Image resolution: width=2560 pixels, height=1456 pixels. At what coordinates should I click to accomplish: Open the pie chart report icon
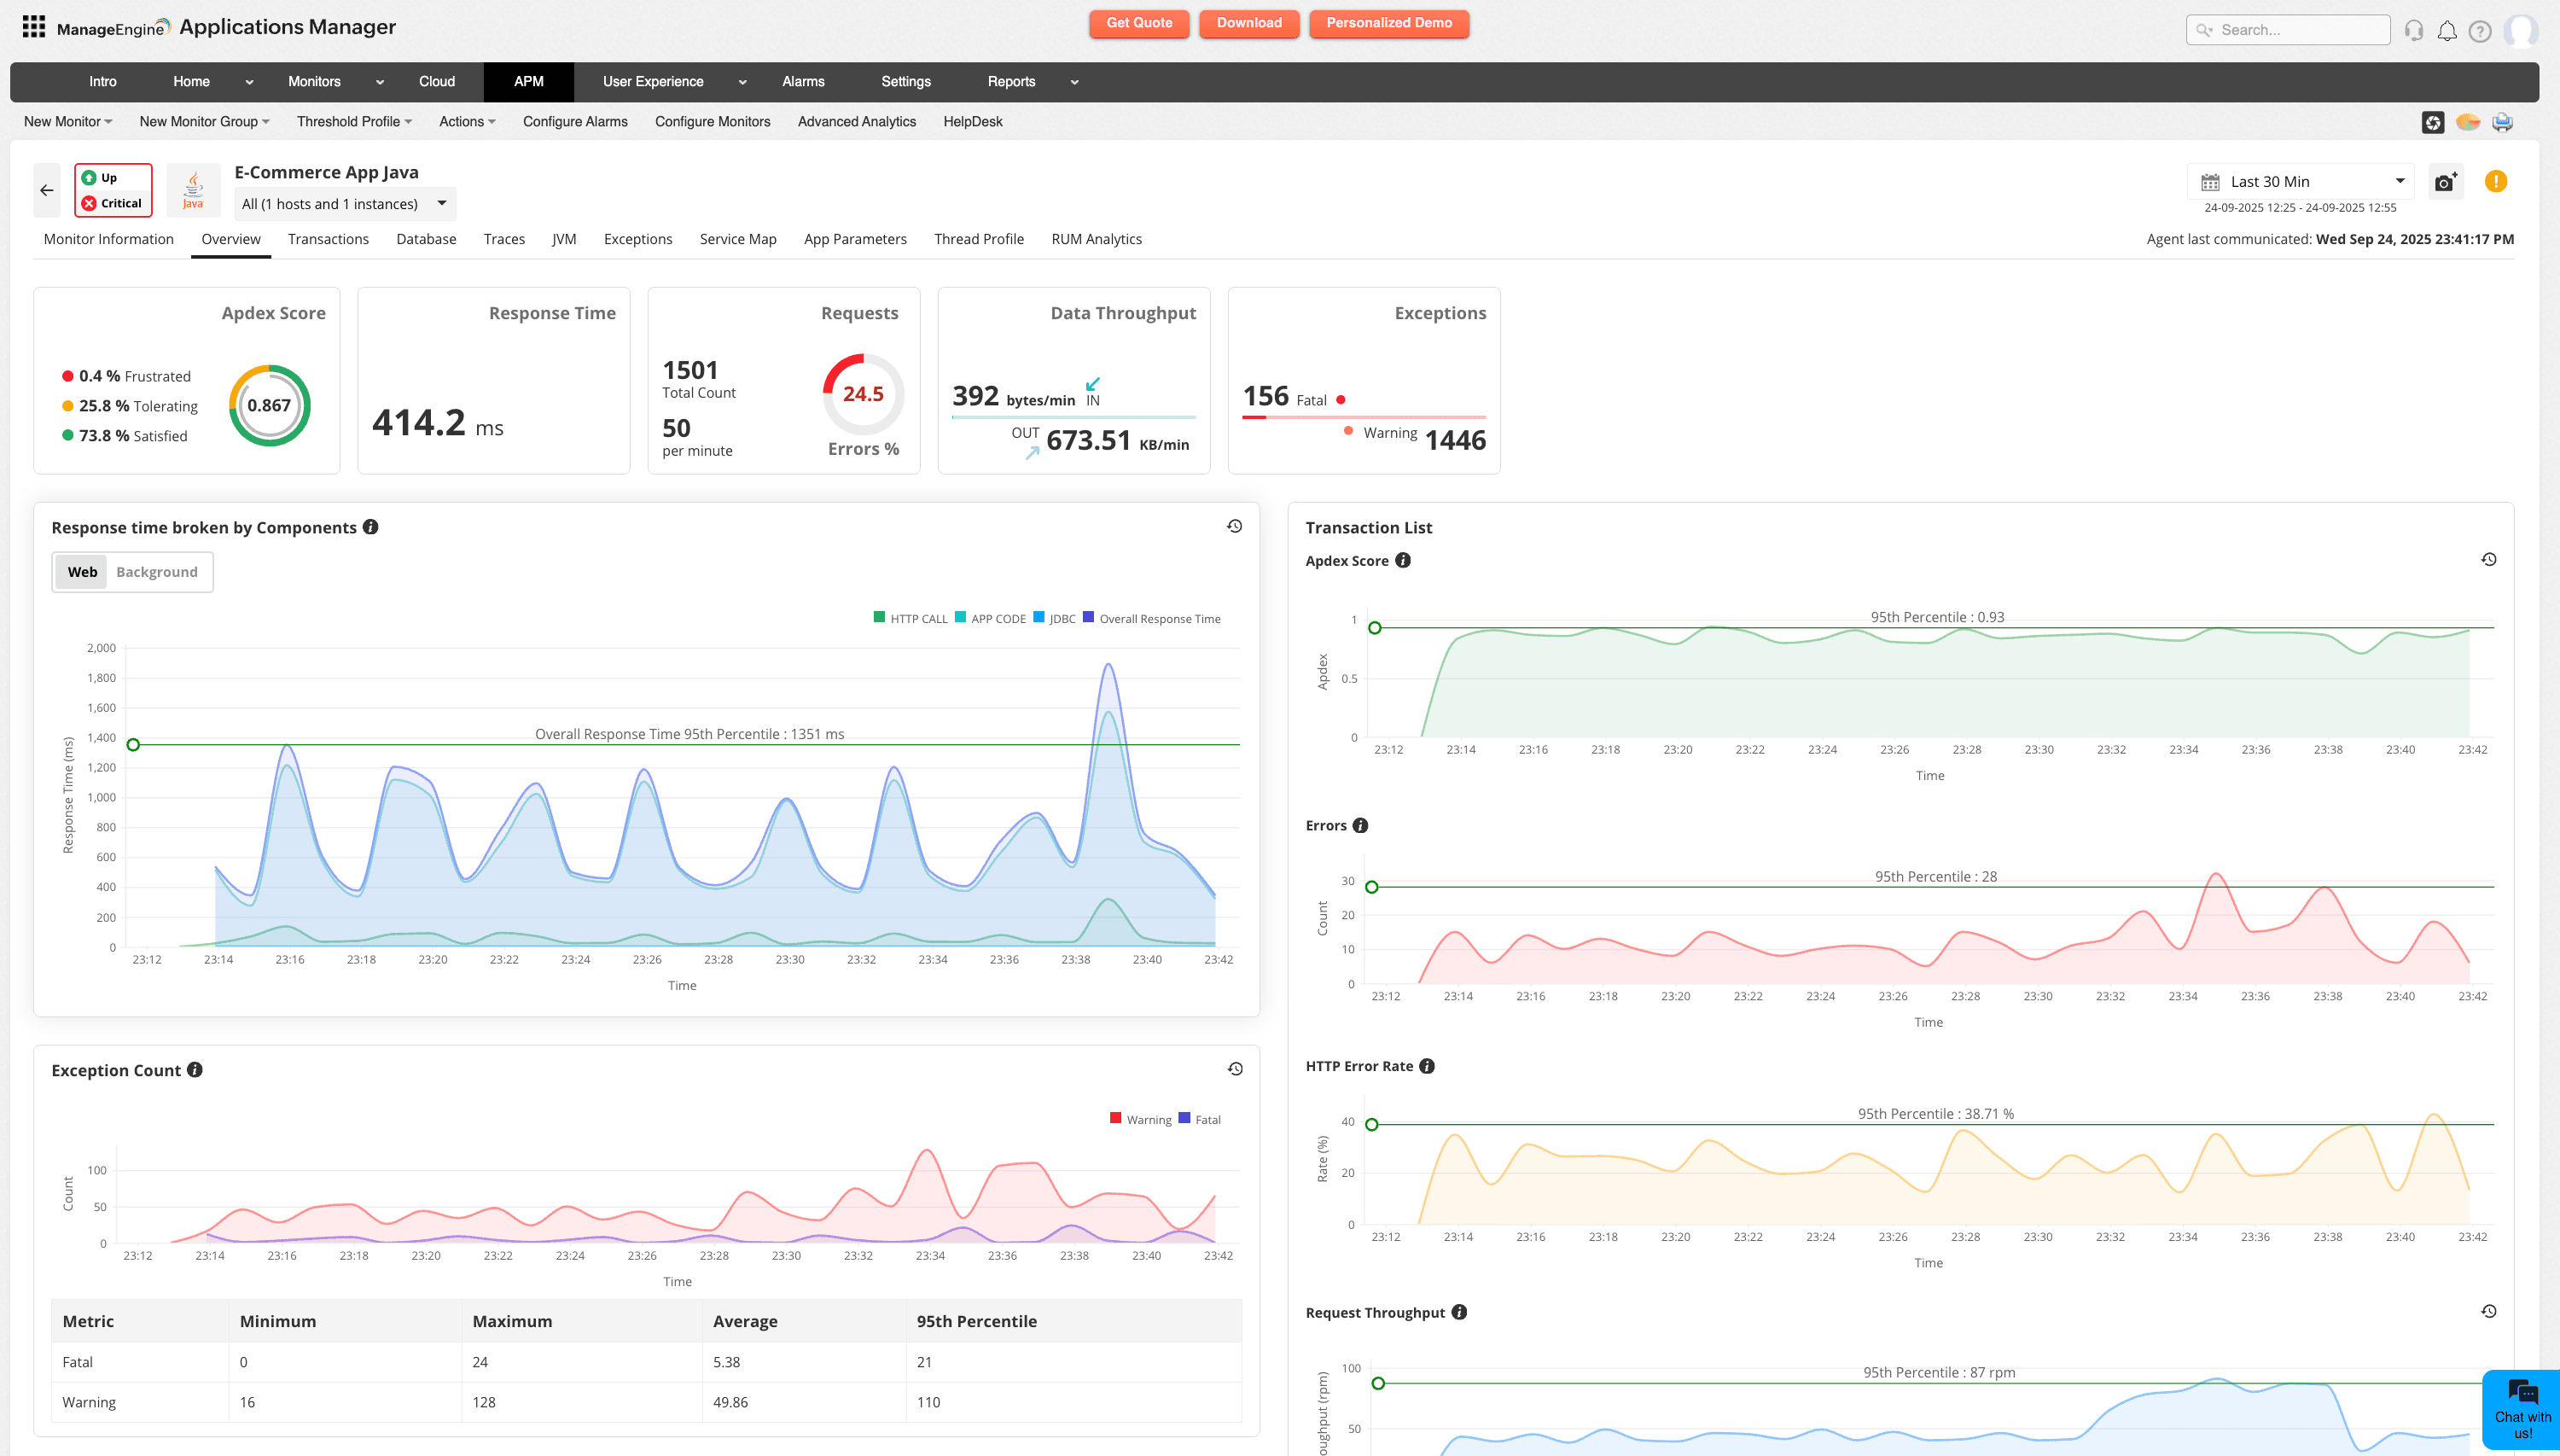point(2467,121)
